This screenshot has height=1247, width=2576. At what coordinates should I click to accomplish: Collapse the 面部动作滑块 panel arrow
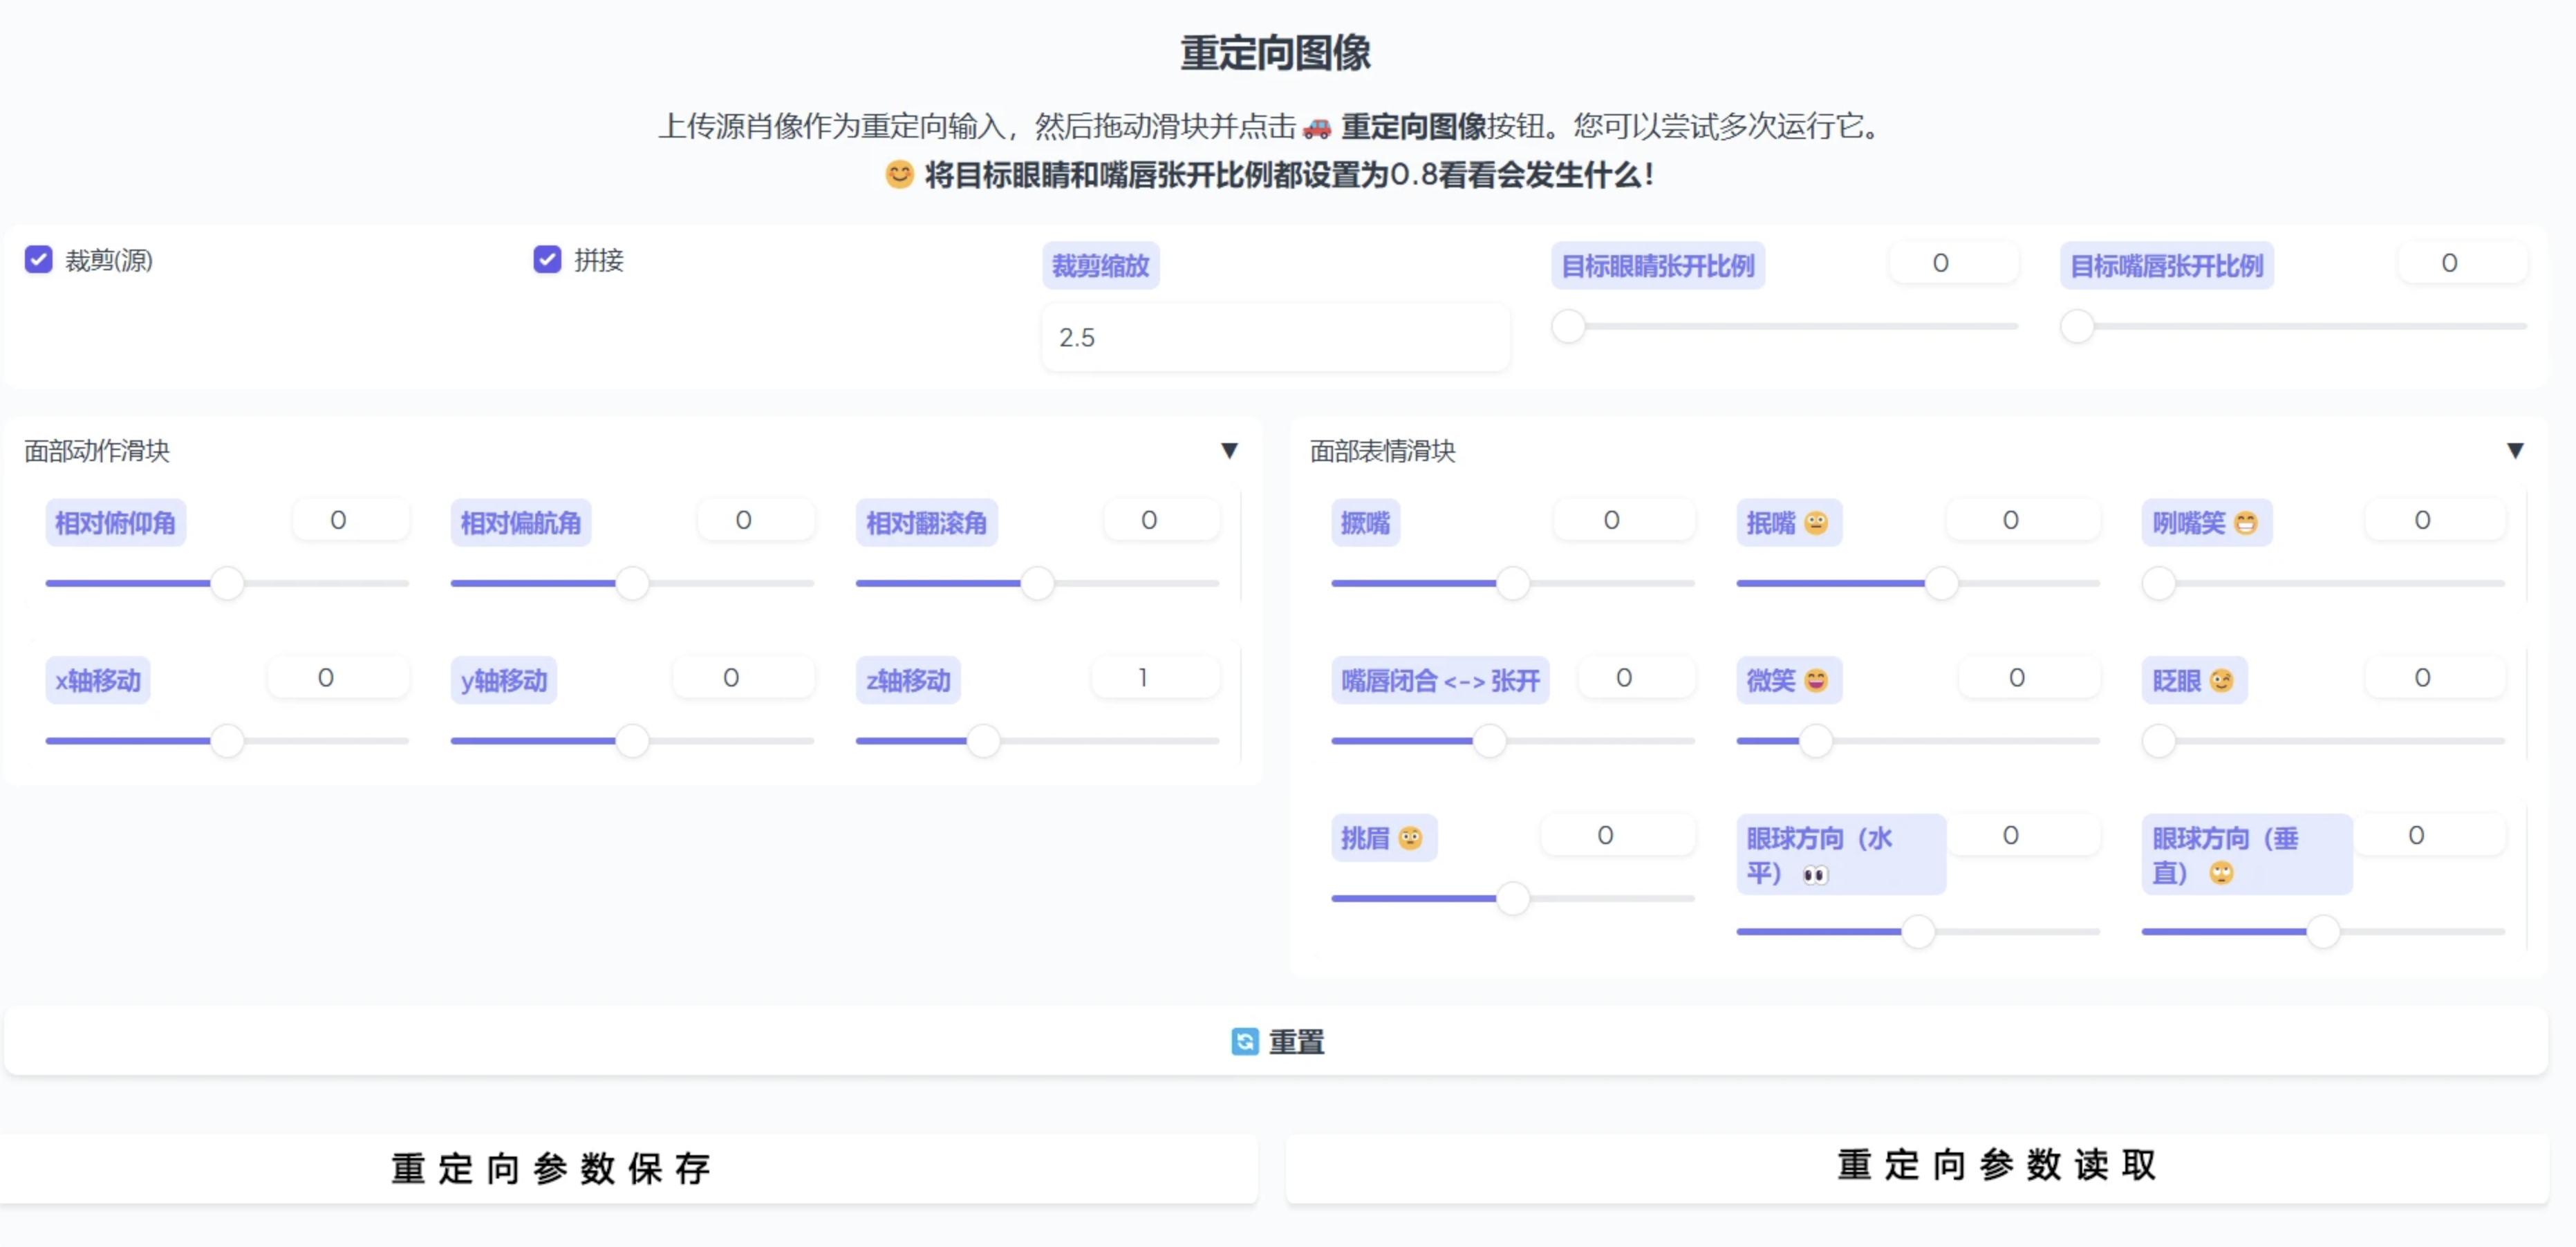[1229, 451]
